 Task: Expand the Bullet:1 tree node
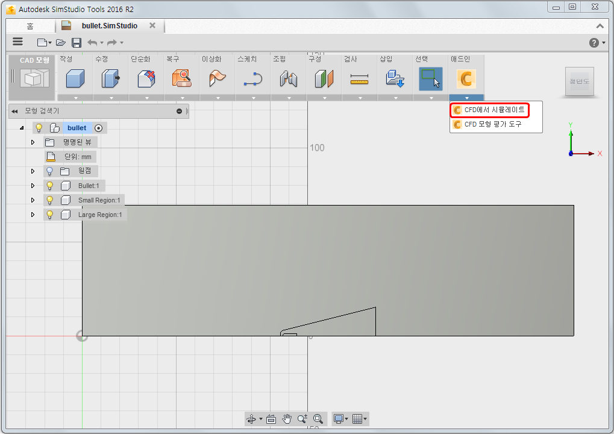point(33,186)
